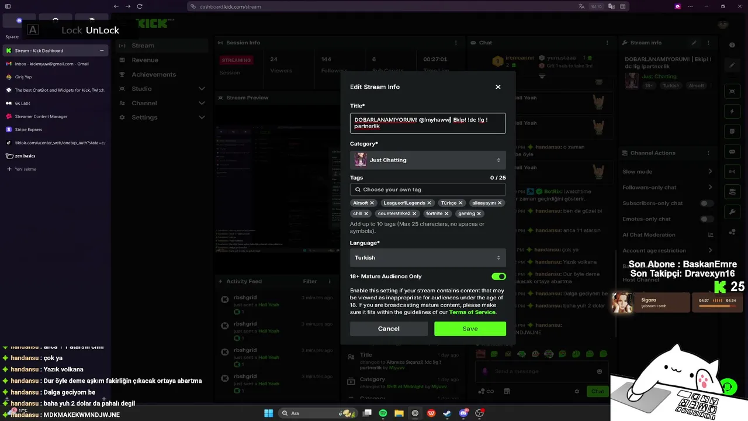The width and height of the screenshot is (748, 421).
Task: Remove the aileeyayını tag
Action: [500, 203]
